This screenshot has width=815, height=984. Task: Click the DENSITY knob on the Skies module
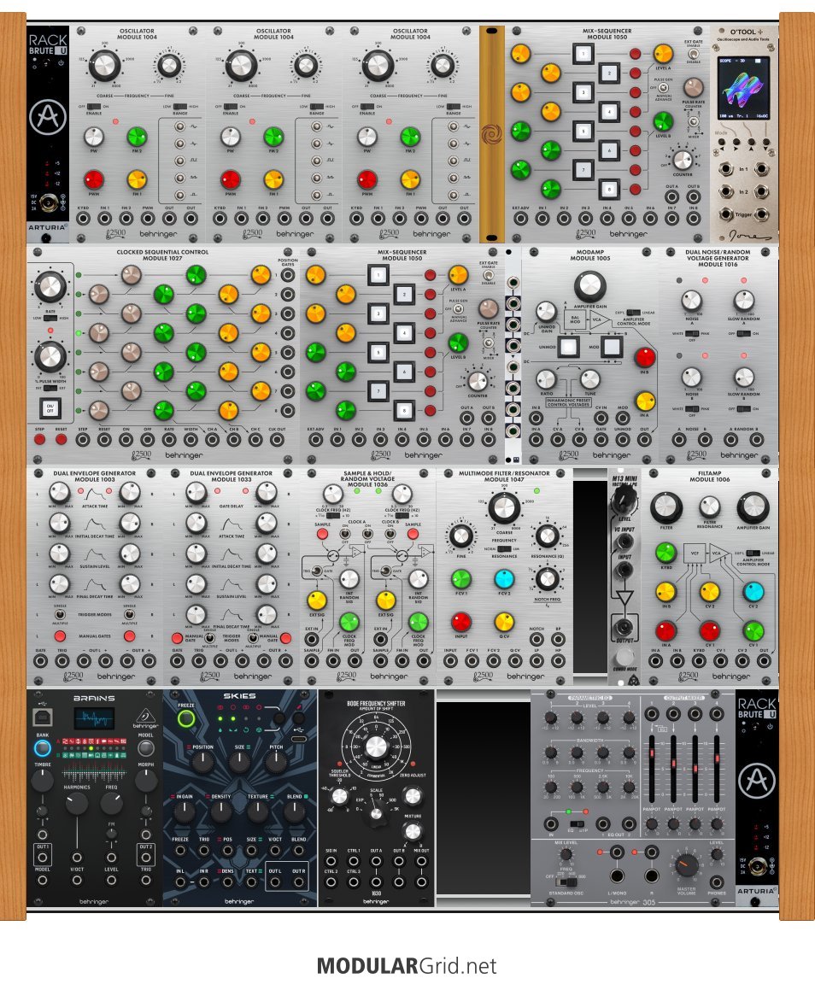[x=221, y=811]
